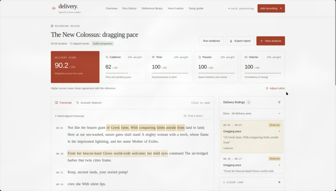
Task: Click the Export report download icon
Action: click(231, 41)
